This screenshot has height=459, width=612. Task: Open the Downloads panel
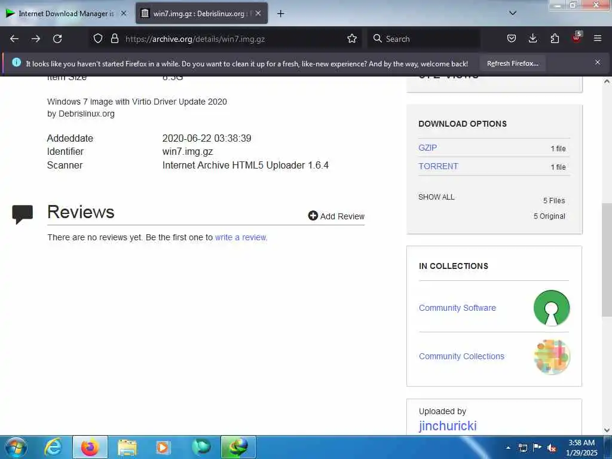click(533, 39)
